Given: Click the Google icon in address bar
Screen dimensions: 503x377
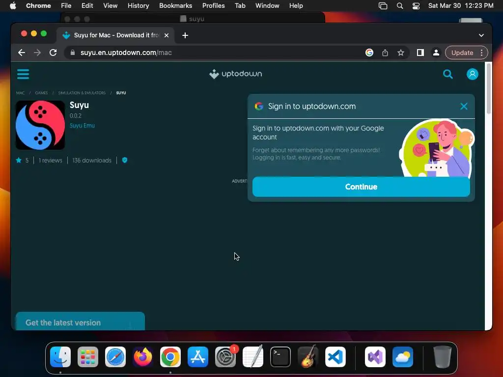Looking at the screenshot, I should (x=369, y=53).
